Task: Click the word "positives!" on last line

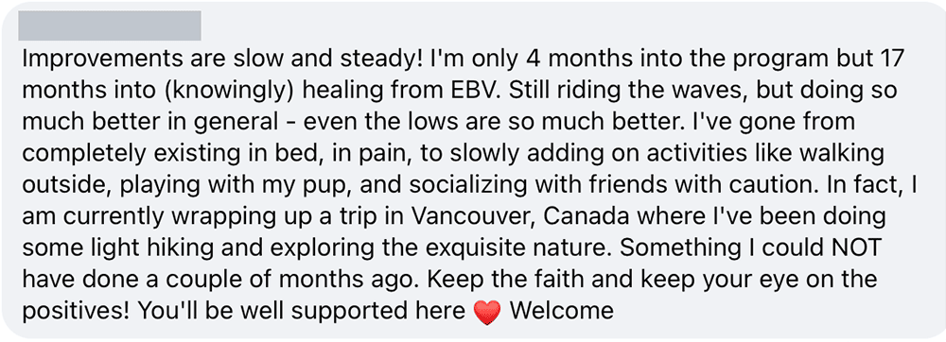Action: click(x=76, y=312)
